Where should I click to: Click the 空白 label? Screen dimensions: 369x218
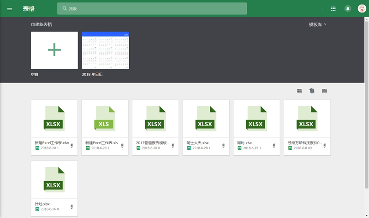[x=35, y=74]
